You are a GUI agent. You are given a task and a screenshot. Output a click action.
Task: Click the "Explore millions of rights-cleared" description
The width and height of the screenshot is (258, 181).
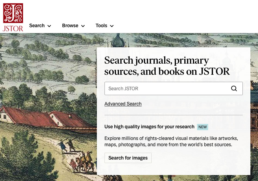(x=171, y=141)
